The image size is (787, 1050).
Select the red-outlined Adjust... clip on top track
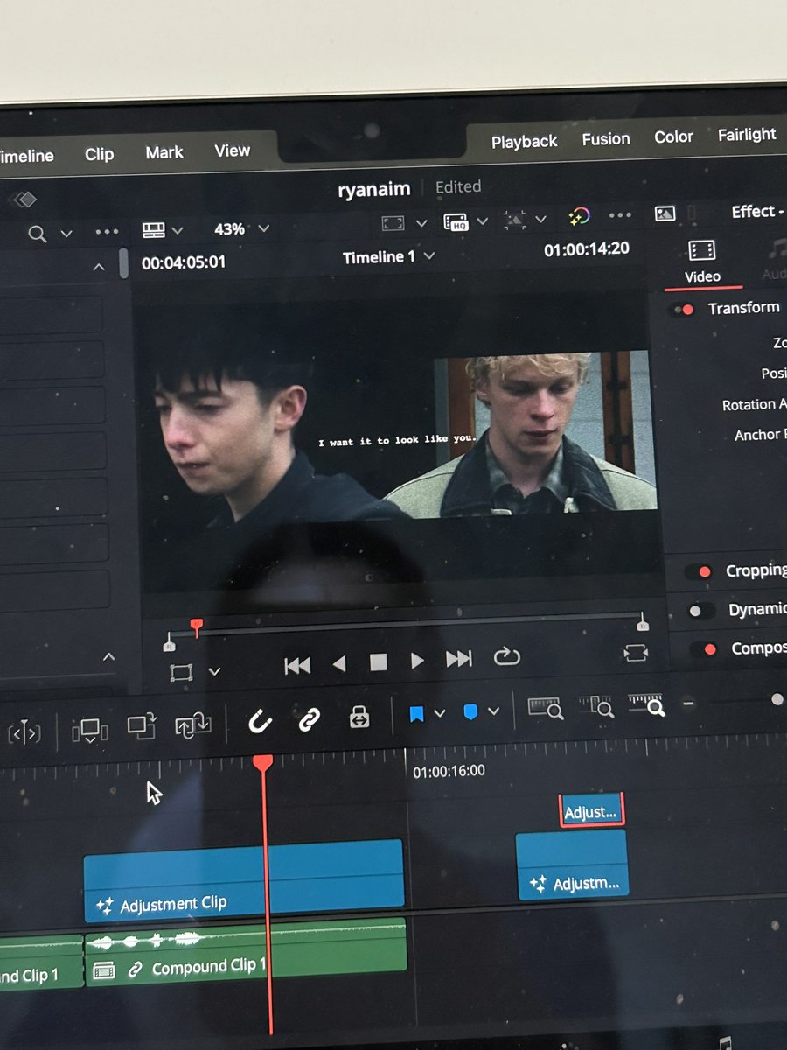(x=592, y=810)
